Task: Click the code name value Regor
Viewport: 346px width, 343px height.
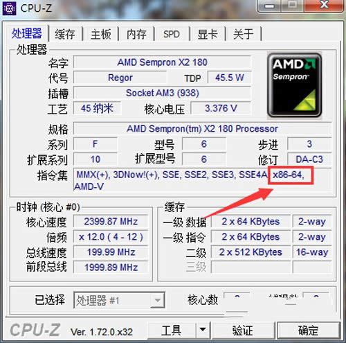Action: [x=120, y=78]
